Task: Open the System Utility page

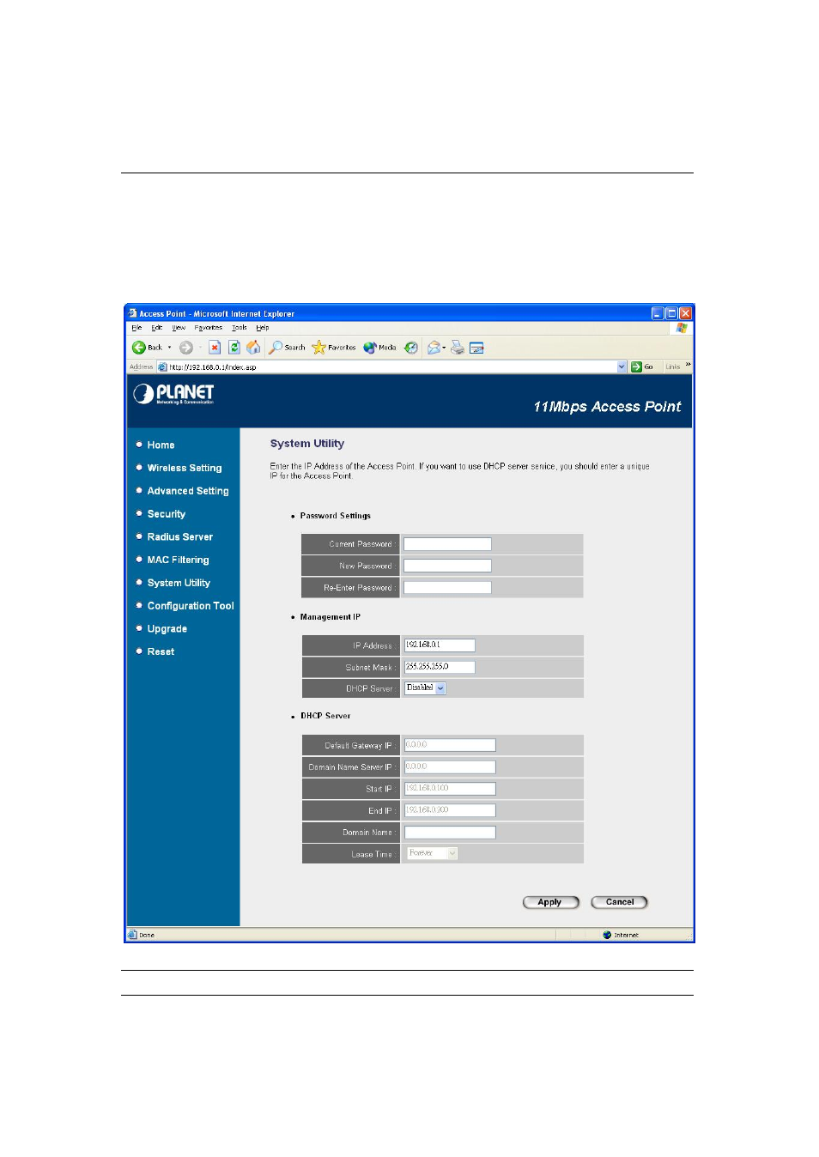Action: 179,583
